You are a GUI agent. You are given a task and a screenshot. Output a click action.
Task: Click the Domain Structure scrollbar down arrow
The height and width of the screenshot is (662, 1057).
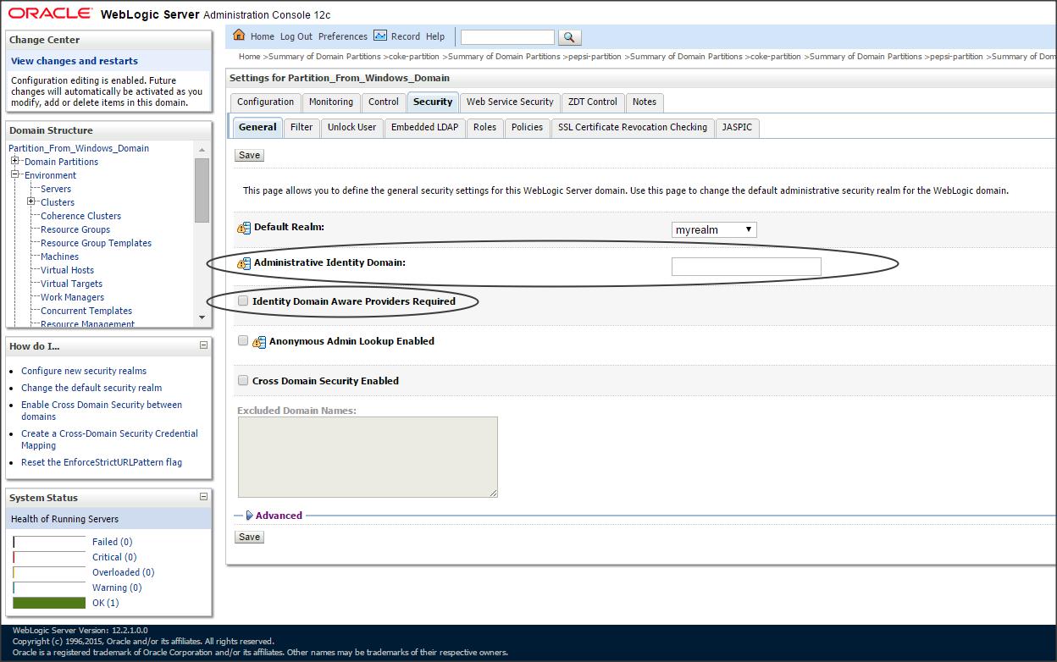[202, 317]
